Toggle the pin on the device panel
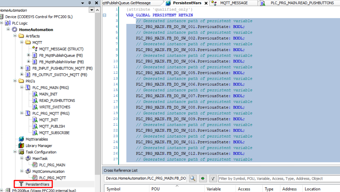Screen dimensions: 340x192 tap(90, 3)
